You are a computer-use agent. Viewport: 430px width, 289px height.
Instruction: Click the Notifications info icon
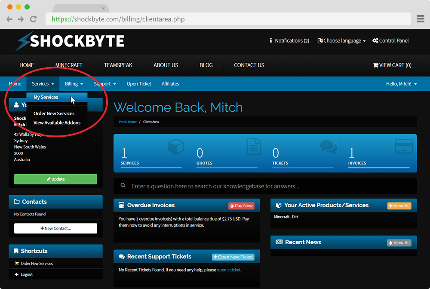point(270,40)
